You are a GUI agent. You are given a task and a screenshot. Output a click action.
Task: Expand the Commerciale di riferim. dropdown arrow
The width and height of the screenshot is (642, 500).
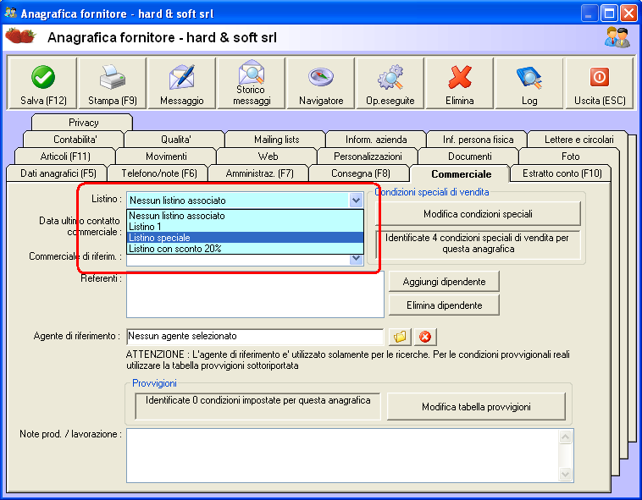pyautogui.click(x=356, y=259)
